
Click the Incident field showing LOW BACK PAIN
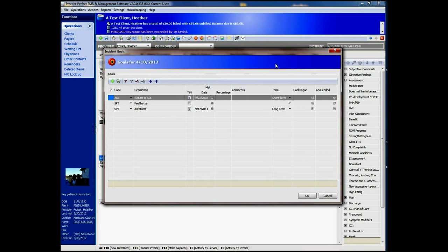355,46
